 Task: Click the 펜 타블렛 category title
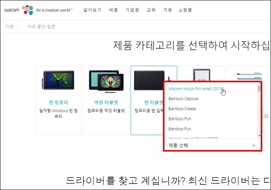point(154,102)
